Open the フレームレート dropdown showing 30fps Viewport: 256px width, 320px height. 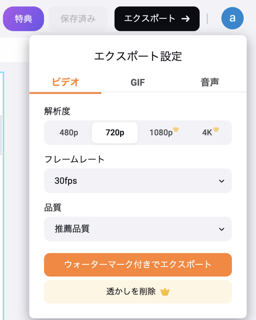click(138, 181)
